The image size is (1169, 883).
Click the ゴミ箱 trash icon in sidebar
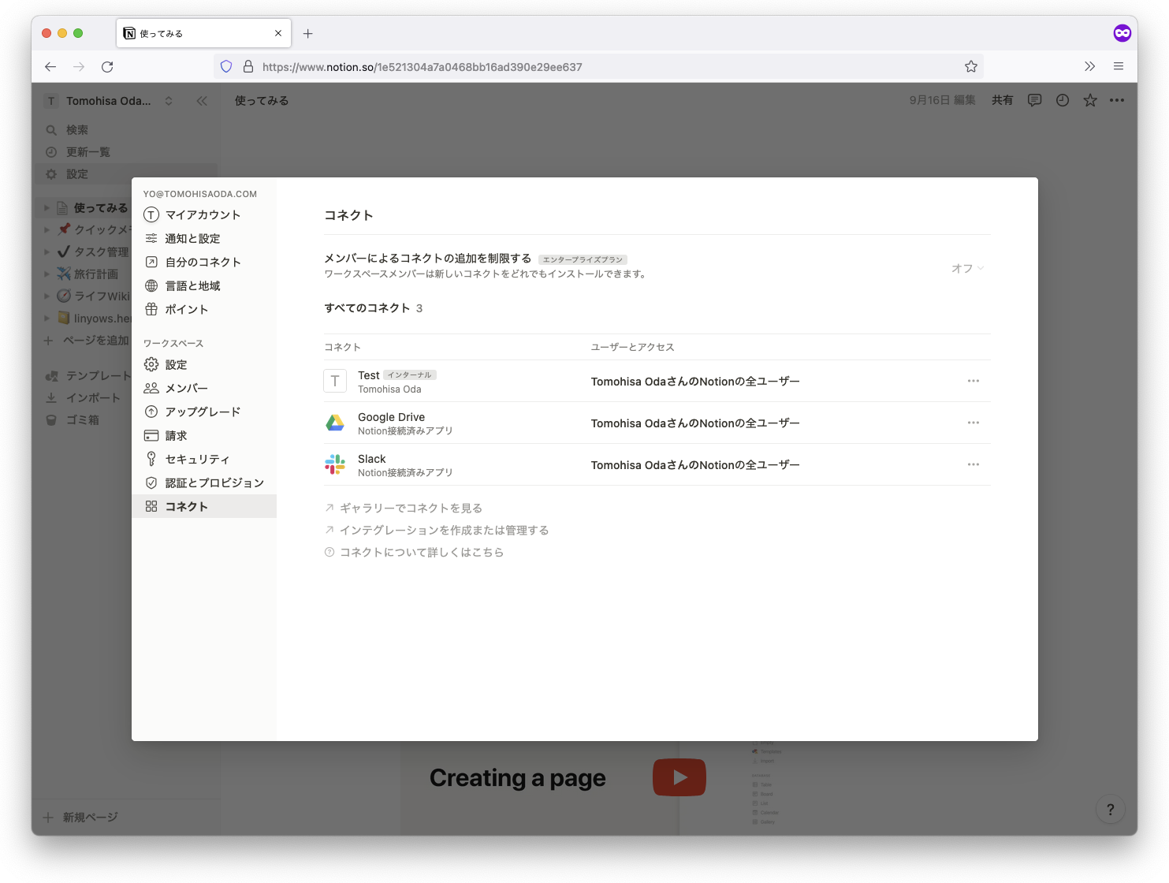click(x=50, y=419)
